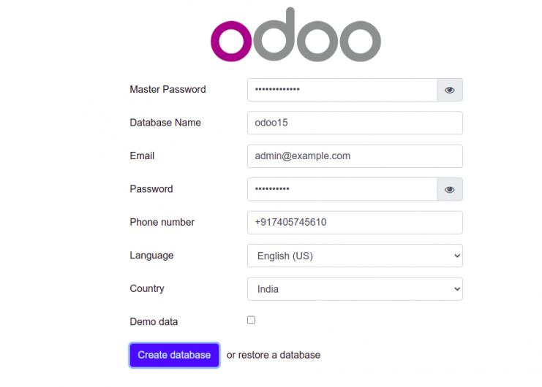Focus the Master Password field
The width and height of the screenshot is (542, 387).
342,90
